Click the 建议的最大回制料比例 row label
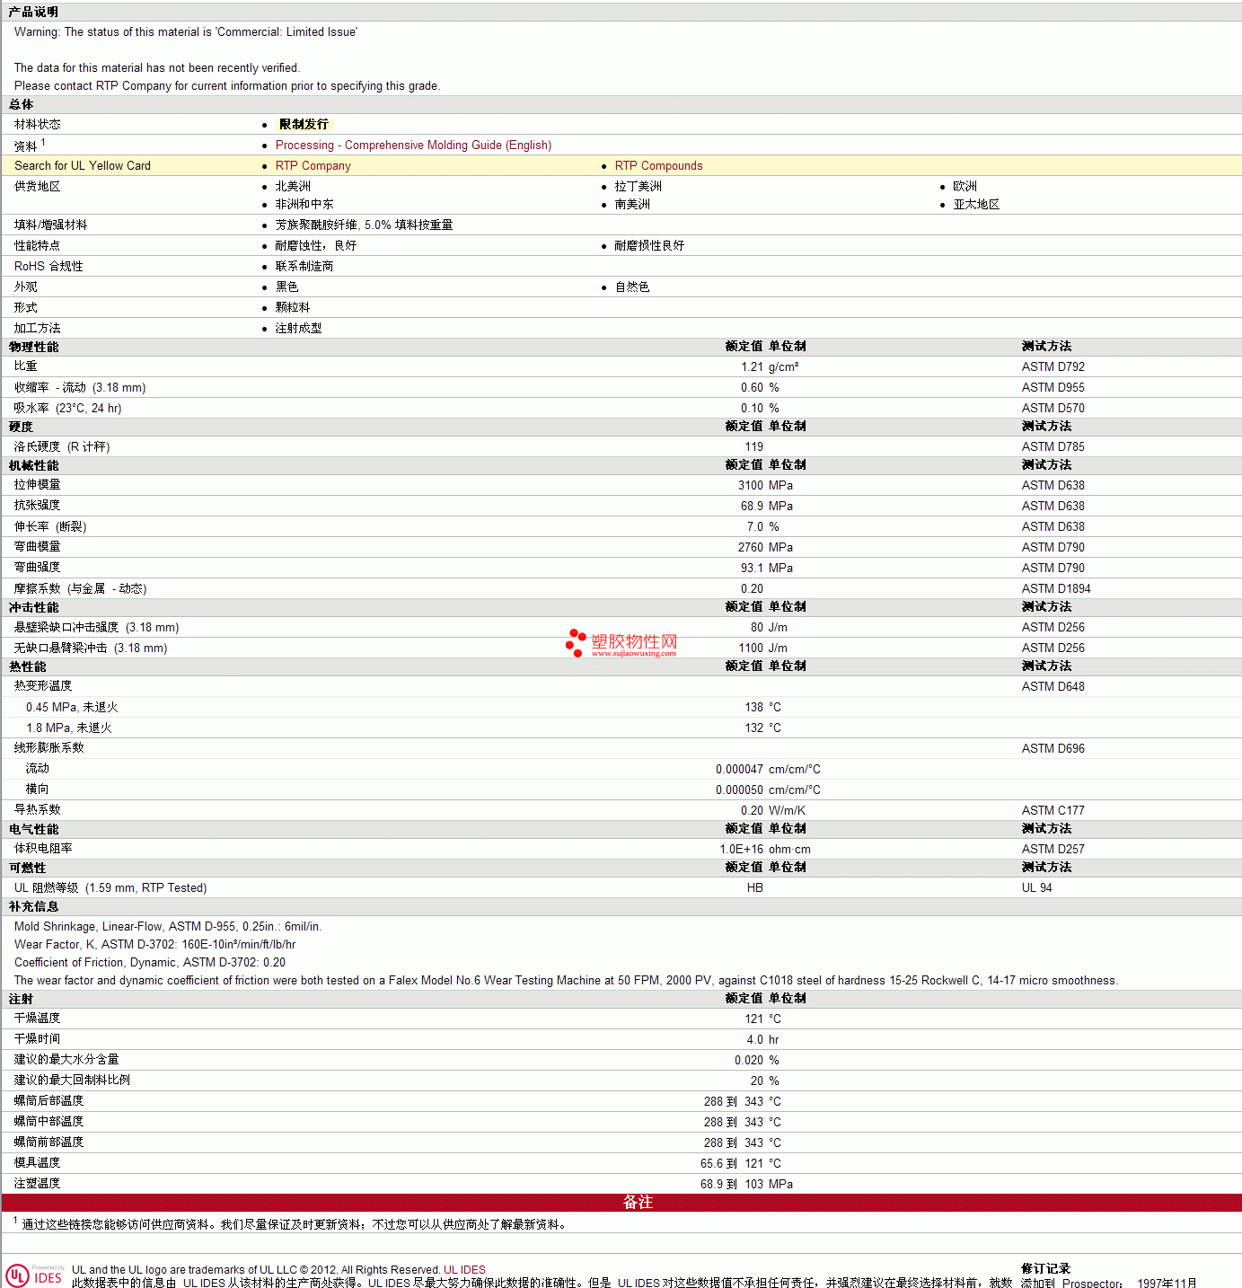 73,1081
